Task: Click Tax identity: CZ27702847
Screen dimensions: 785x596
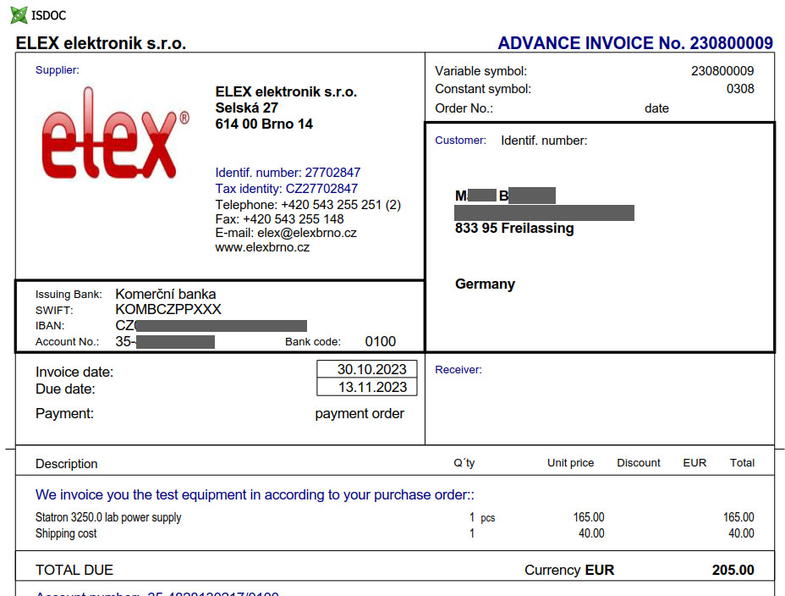Action: pyautogui.click(x=287, y=189)
